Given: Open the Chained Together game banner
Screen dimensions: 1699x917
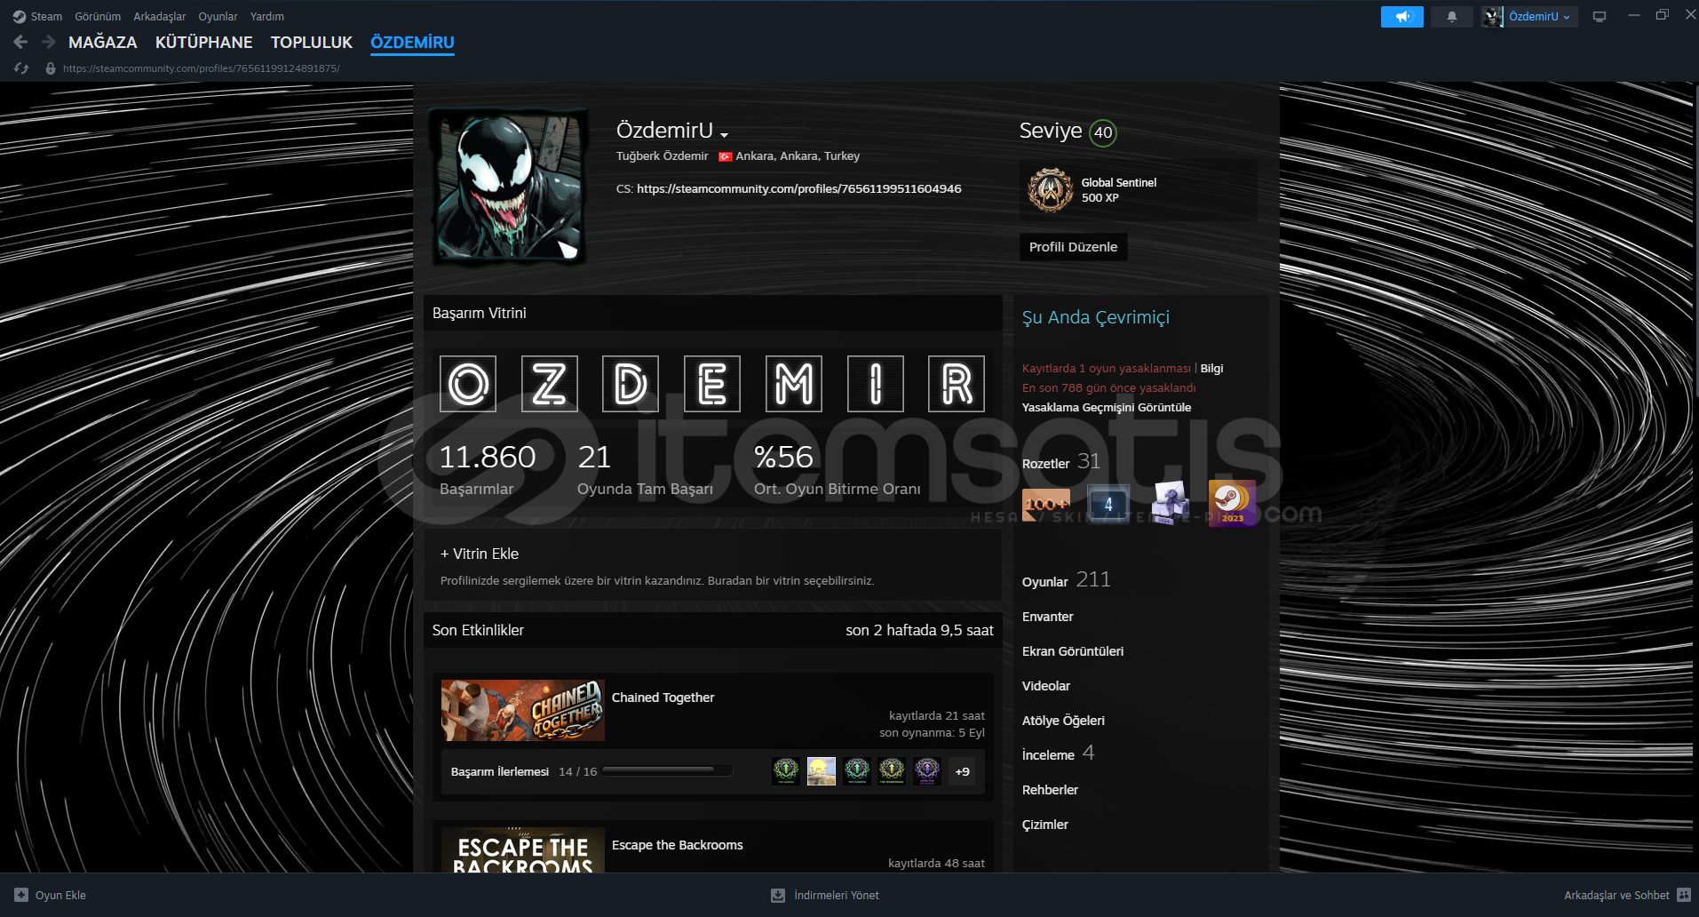Looking at the screenshot, I should click(x=523, y=711).
